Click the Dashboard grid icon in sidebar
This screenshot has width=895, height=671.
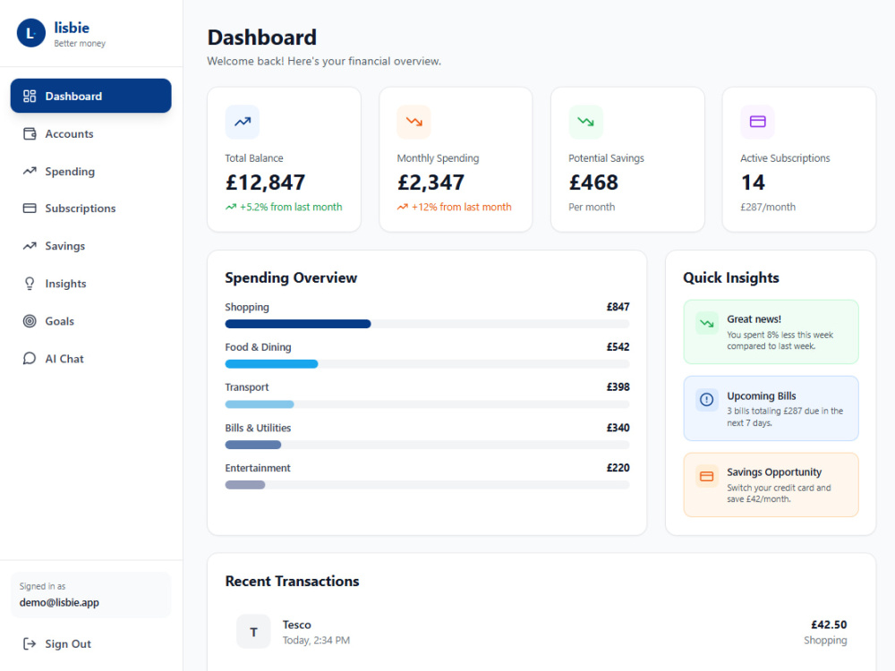30,96
